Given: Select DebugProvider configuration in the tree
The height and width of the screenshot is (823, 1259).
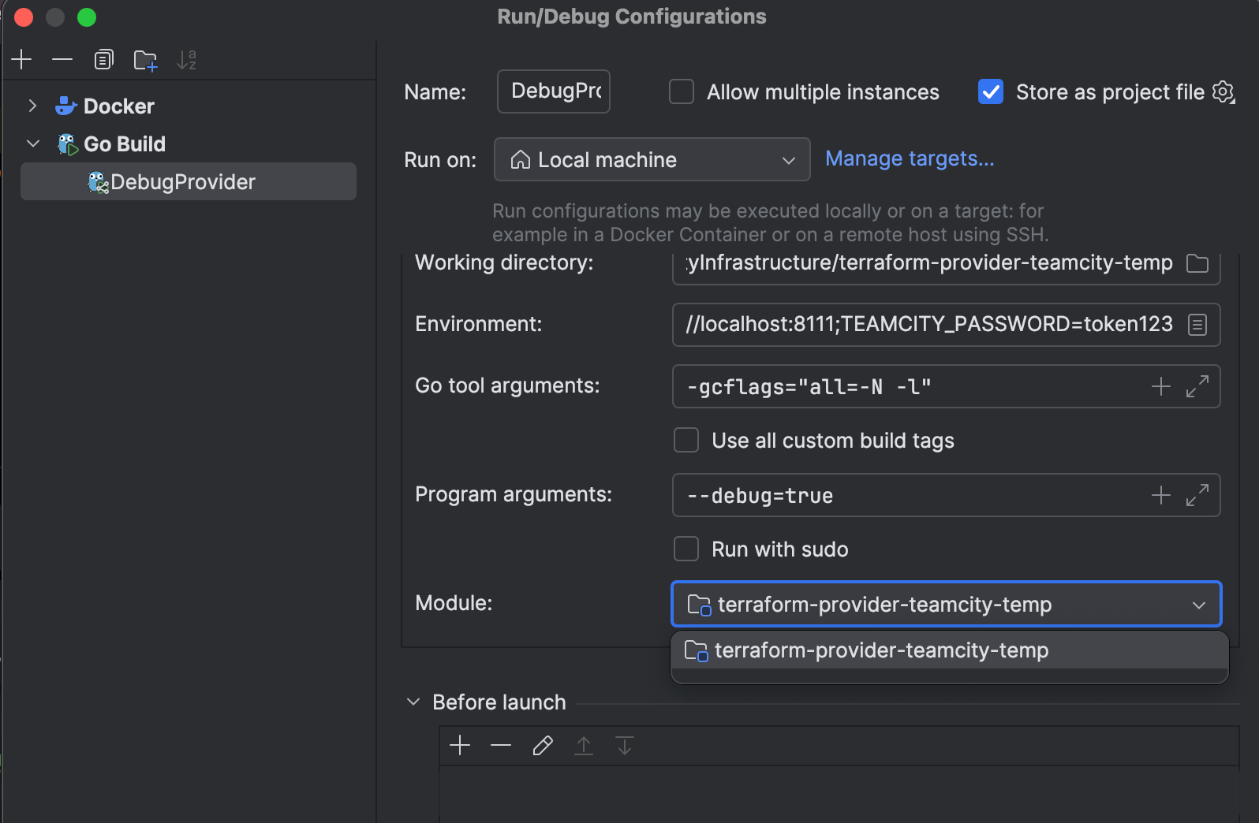Looking at the screenshot, I should pyautogui.click(x=189, y=181).
